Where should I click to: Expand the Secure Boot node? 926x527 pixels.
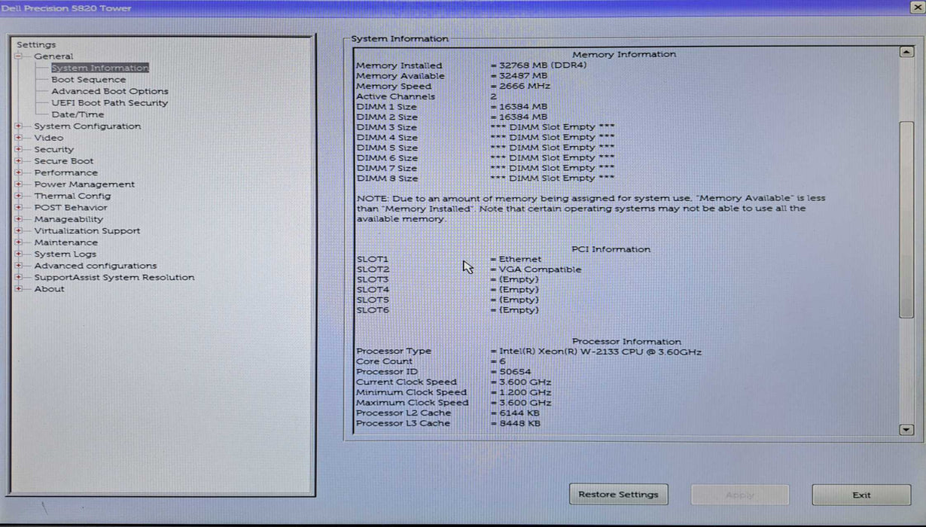(x=18, y=161)
